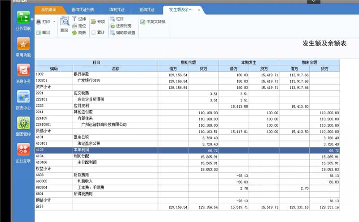Close the 发生额及余额表 tab
359x222 pixels.
(198, 9)
